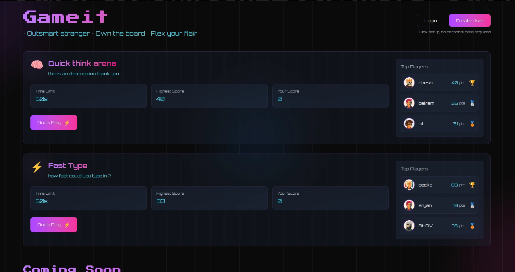This screenshot has width=515, height=272.
Task: Click gecko's avatar picture
Action: pos(409,185)
